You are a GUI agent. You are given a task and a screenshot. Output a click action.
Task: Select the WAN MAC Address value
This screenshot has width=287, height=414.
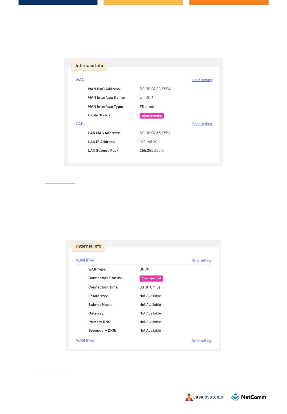(x=155, y=89)
